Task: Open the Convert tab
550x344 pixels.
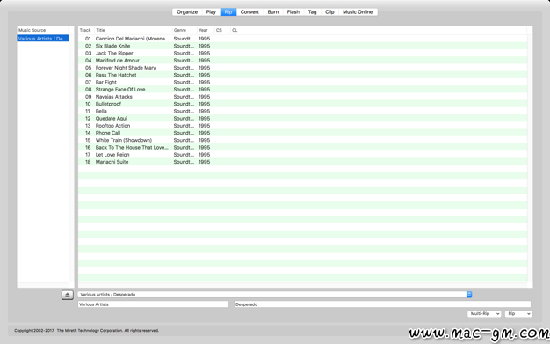Action: tap(250, 12)
